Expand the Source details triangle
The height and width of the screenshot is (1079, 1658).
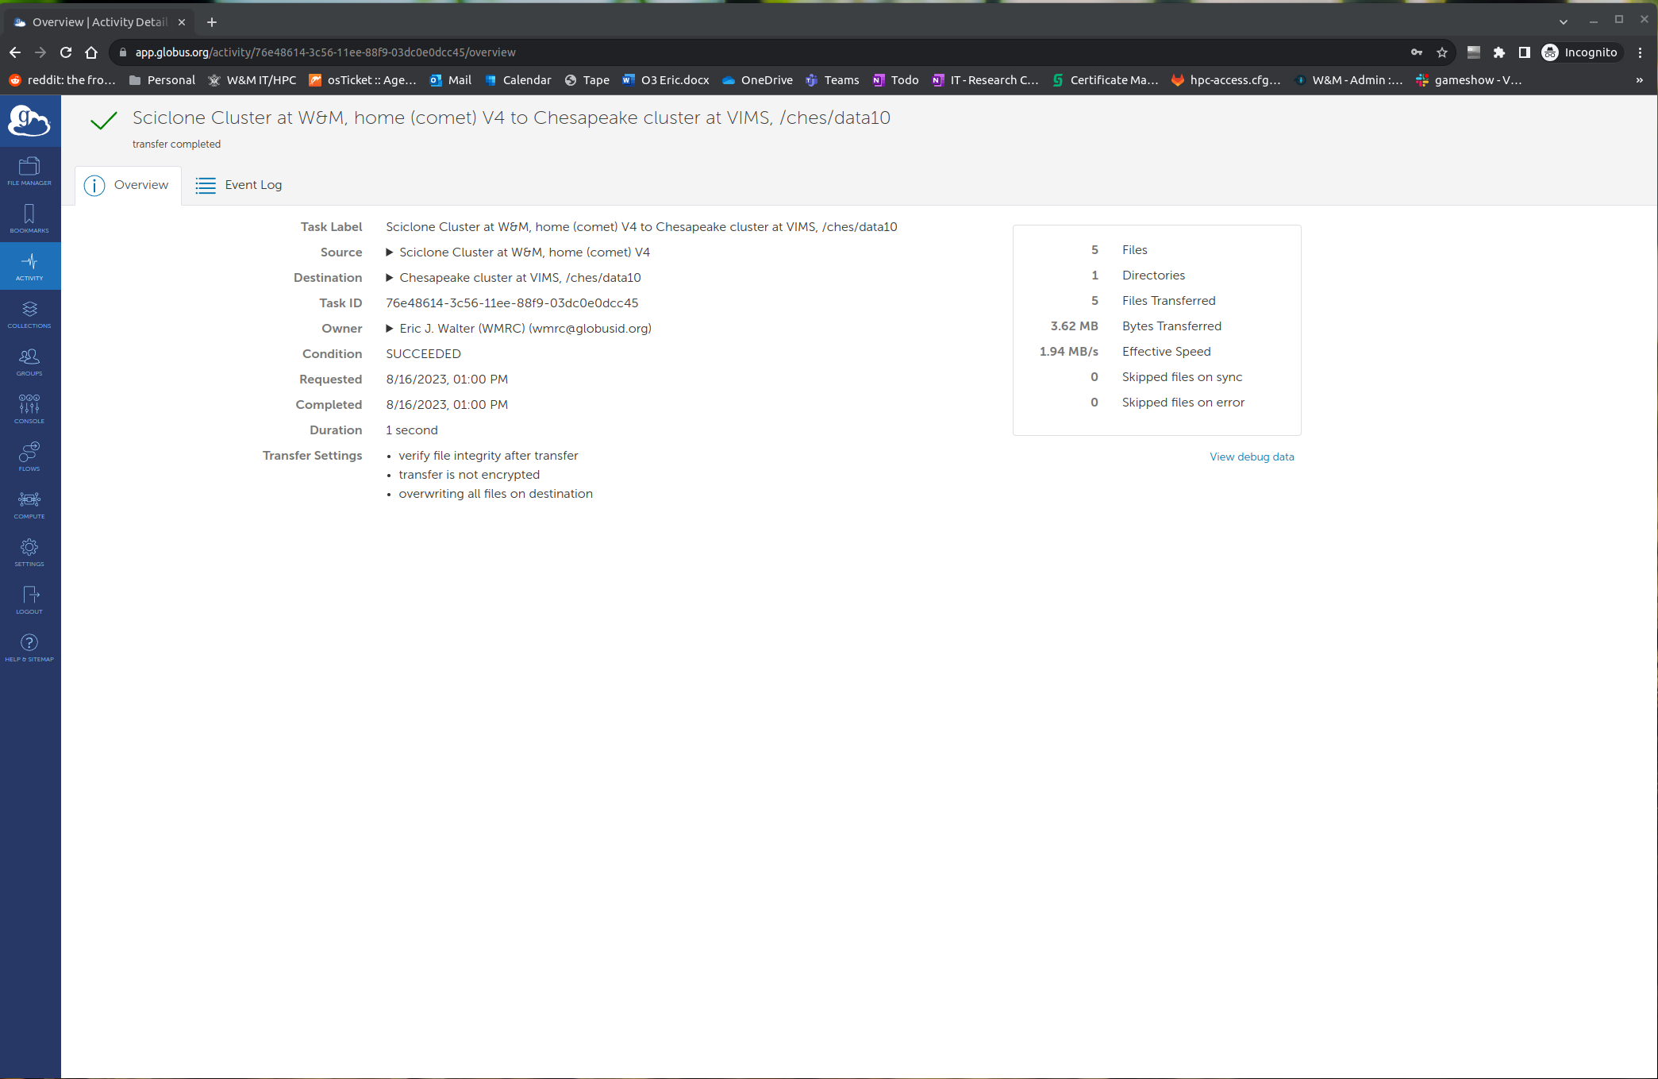pyautogui.click(x=390, y=252)
